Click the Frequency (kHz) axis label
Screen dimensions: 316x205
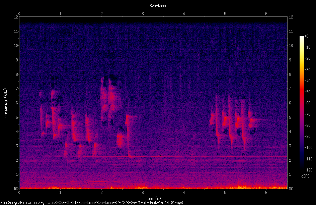click(x=5, y=103)
